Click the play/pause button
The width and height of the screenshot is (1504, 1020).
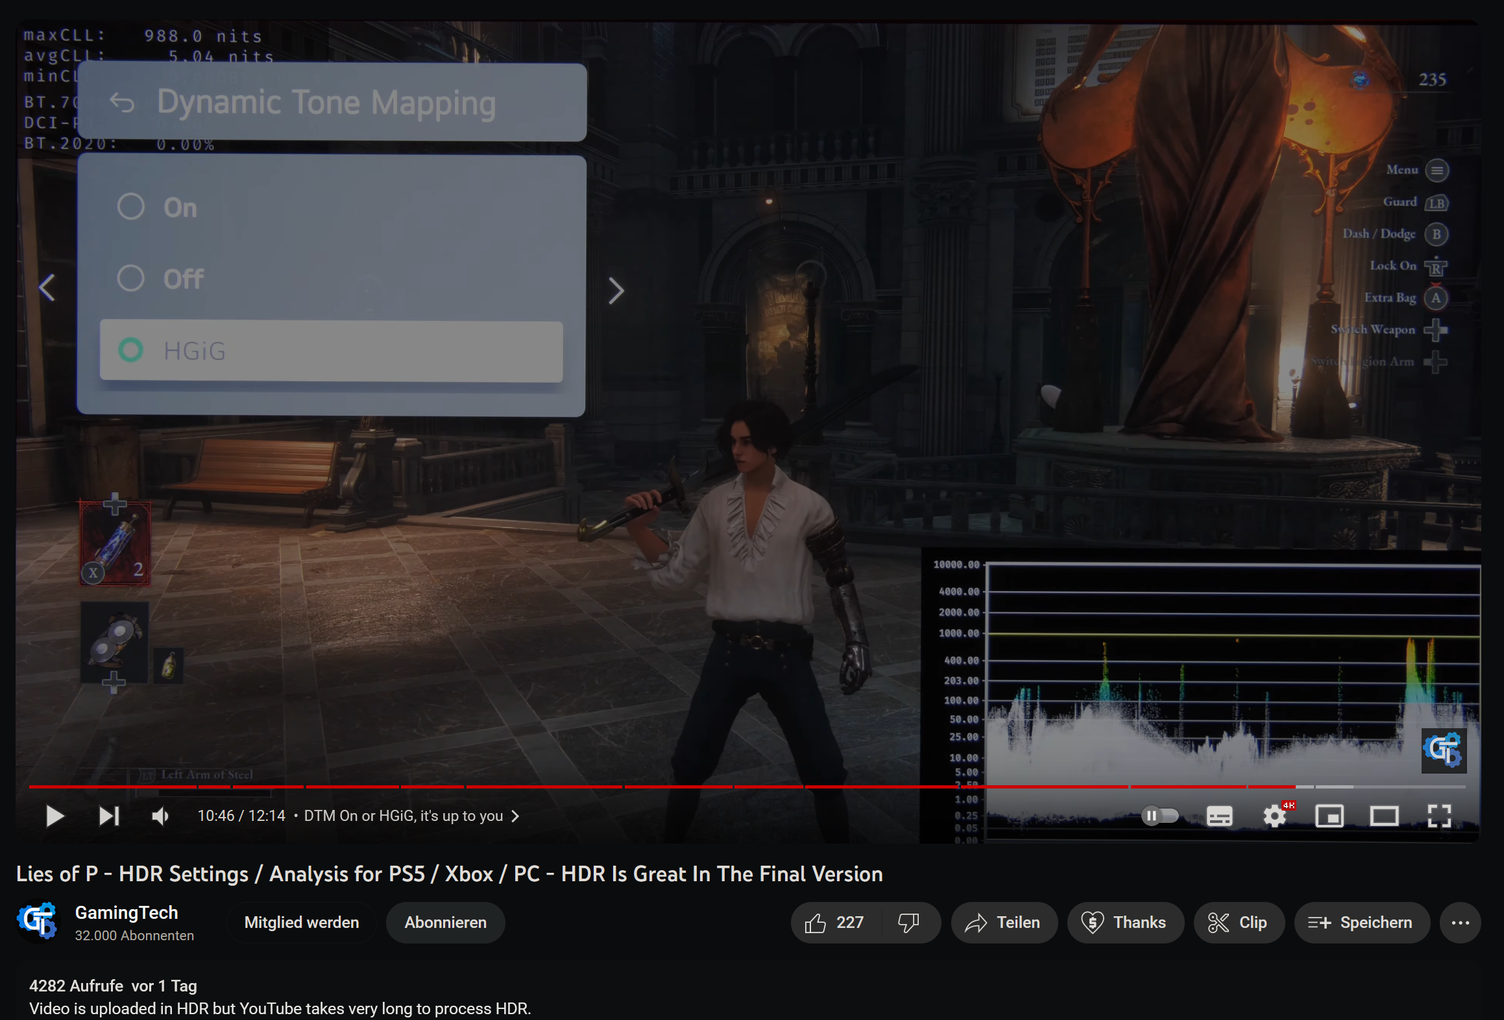(53, 815)
